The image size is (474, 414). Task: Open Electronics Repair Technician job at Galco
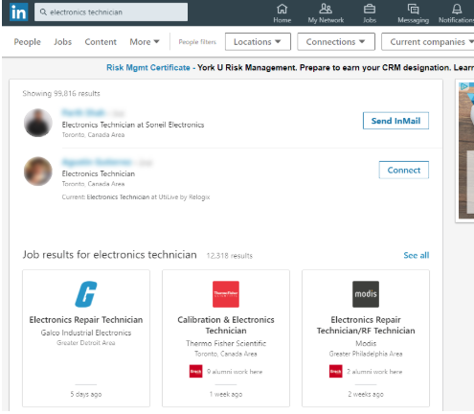[86, 320]
